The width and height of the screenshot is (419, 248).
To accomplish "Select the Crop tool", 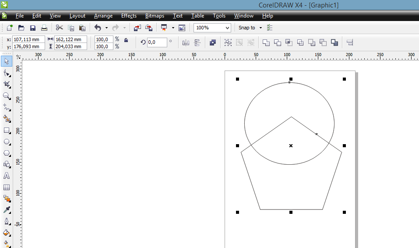I will pyautogui.click(x=7, y=85).
